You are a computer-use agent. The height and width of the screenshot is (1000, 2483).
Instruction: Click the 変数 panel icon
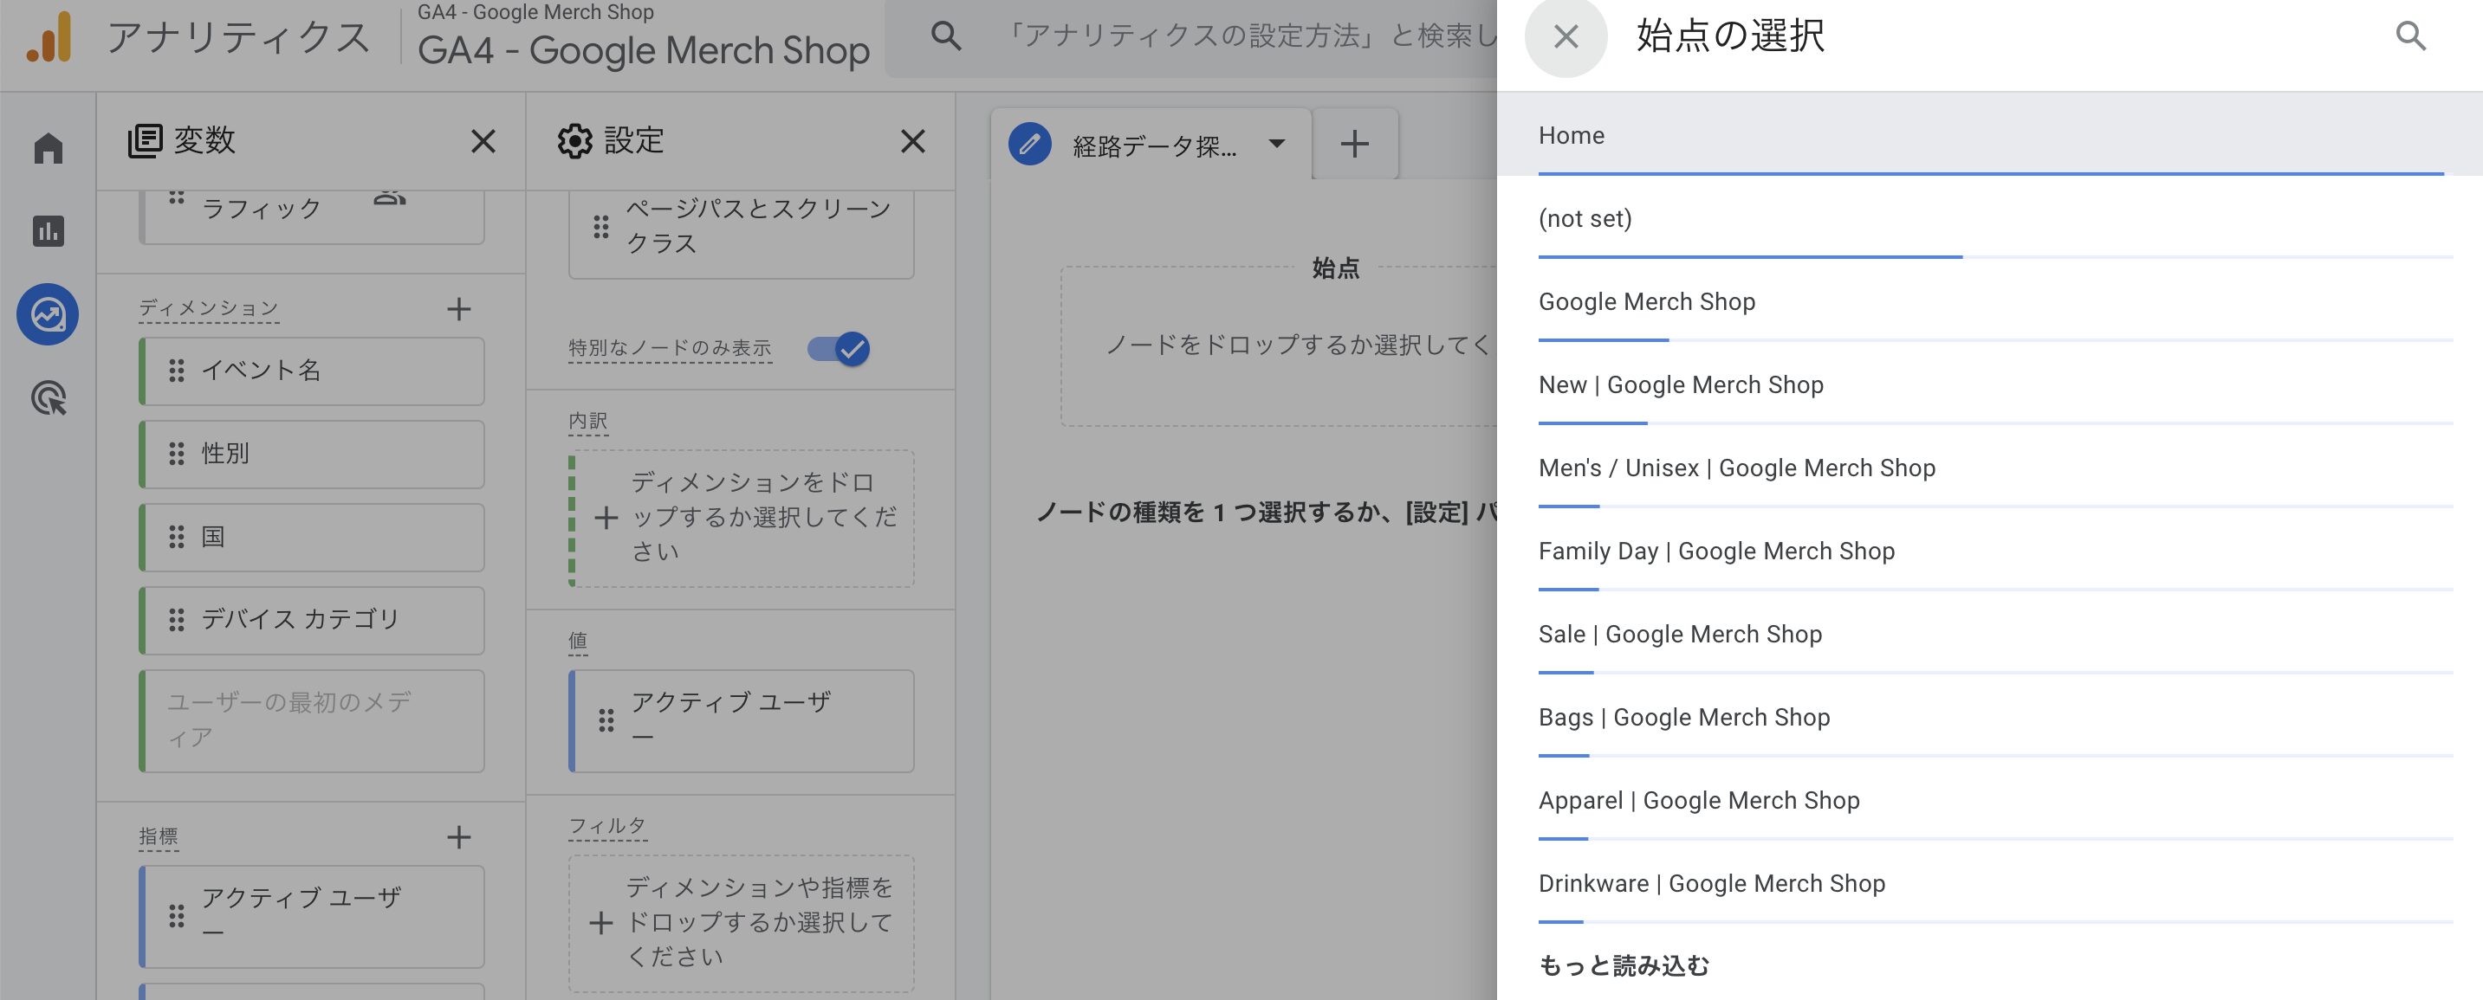click(x=145, y=140)
